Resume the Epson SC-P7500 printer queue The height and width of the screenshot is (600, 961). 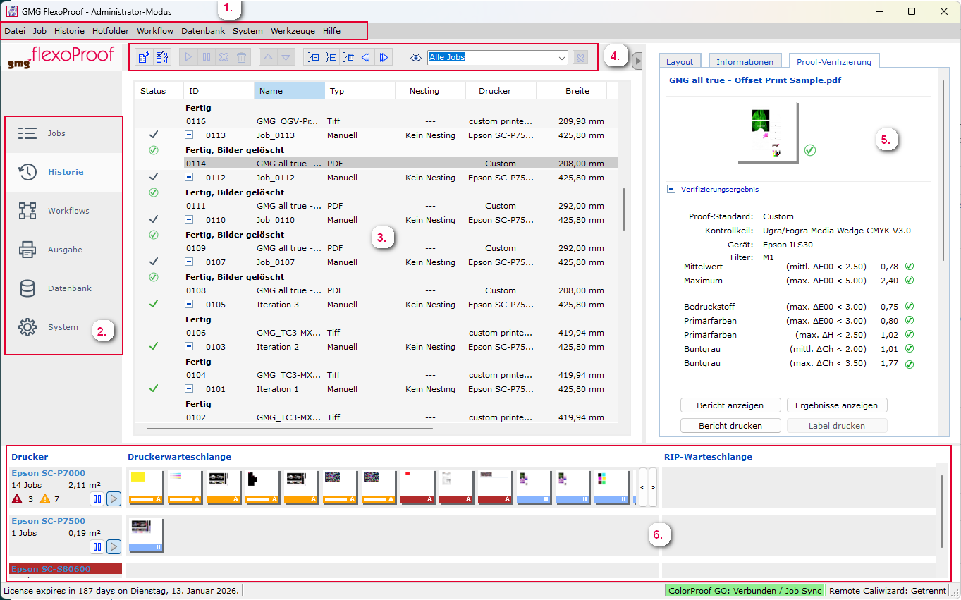click(x=114, y=546)
